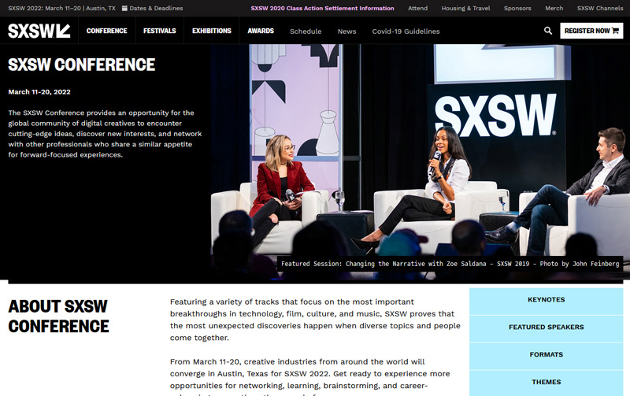View Covid-19 Guidelines
Image resolution: width=630 pixels, height=396 pixels.
point(406,31)
